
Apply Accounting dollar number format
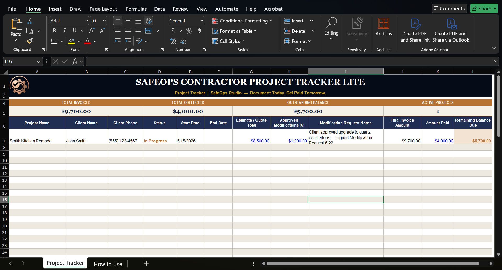pos(173,31)
